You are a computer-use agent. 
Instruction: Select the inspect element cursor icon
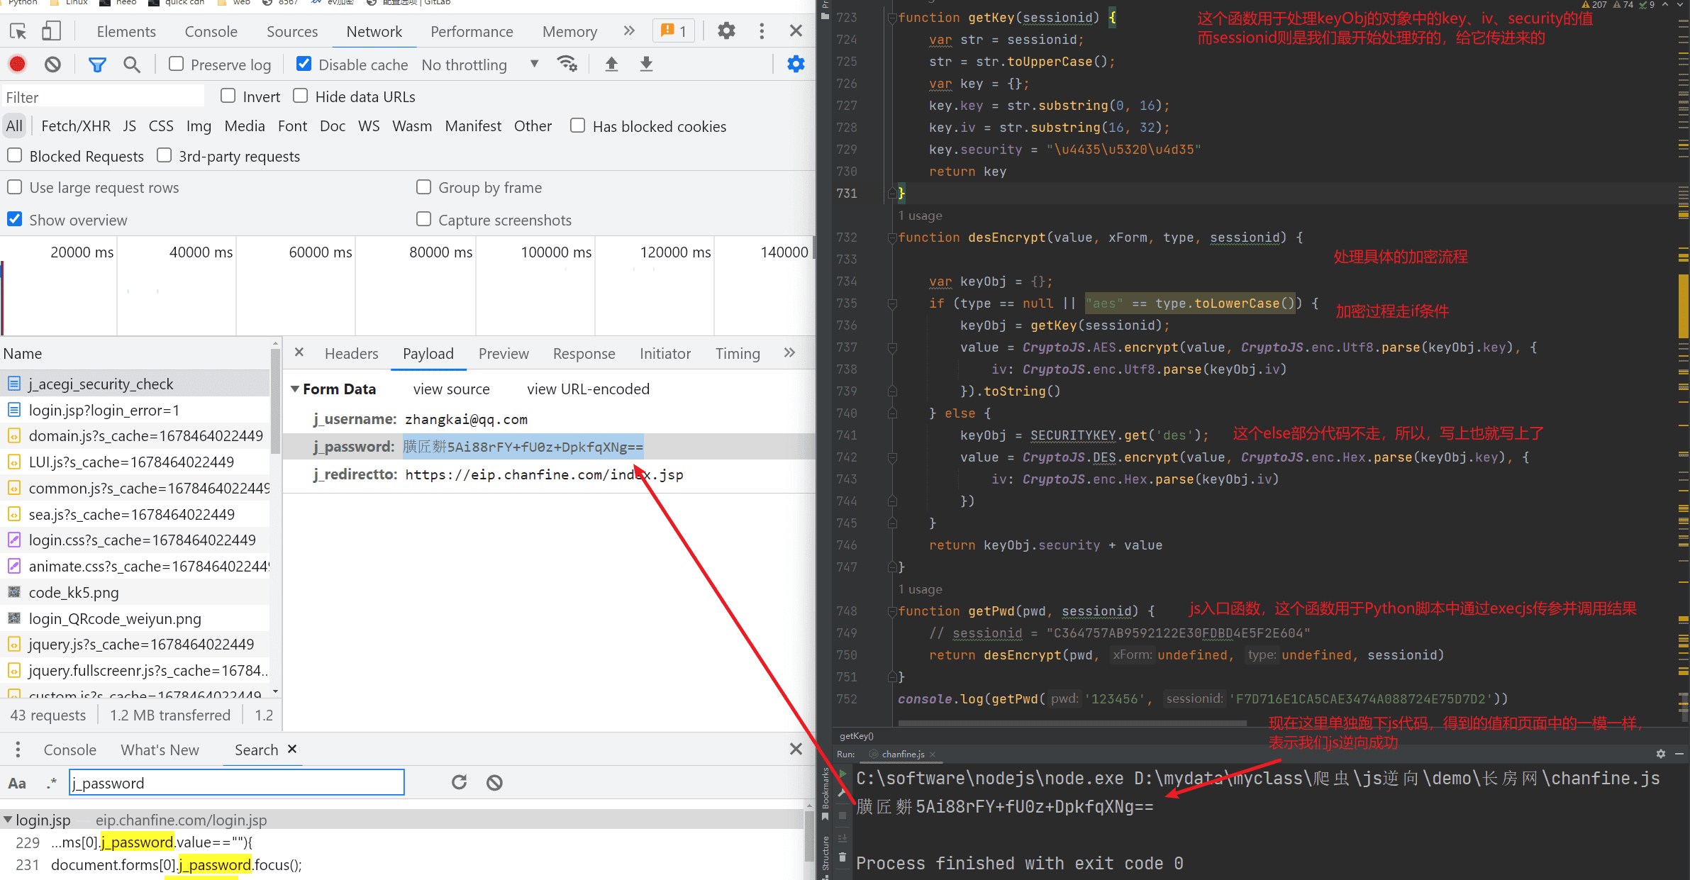click(x=18, y=31)
